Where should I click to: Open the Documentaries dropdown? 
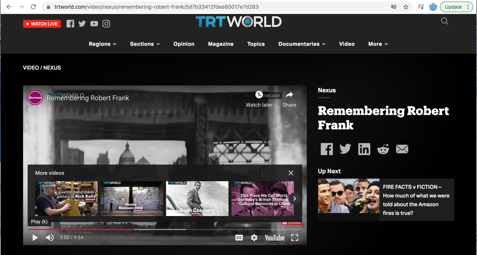[302, 44]
